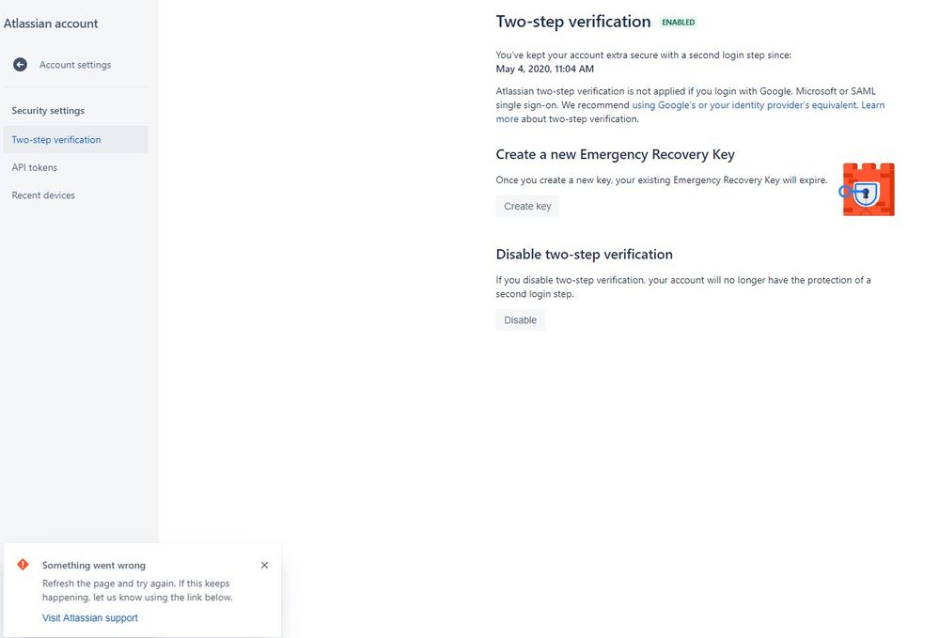Dismiss the Something went wrong notification
Screen dimensions: 939x638
coord(265,565)
